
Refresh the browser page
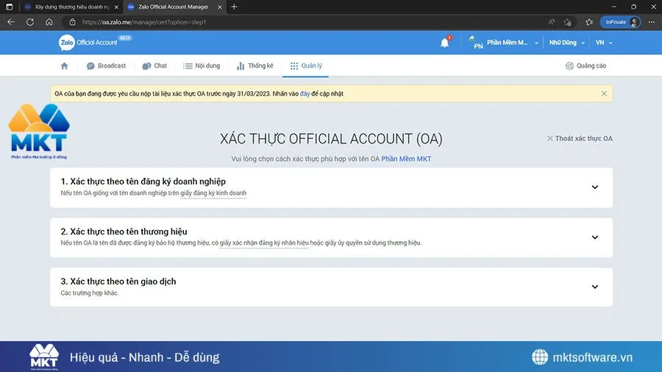pos(29,22)
